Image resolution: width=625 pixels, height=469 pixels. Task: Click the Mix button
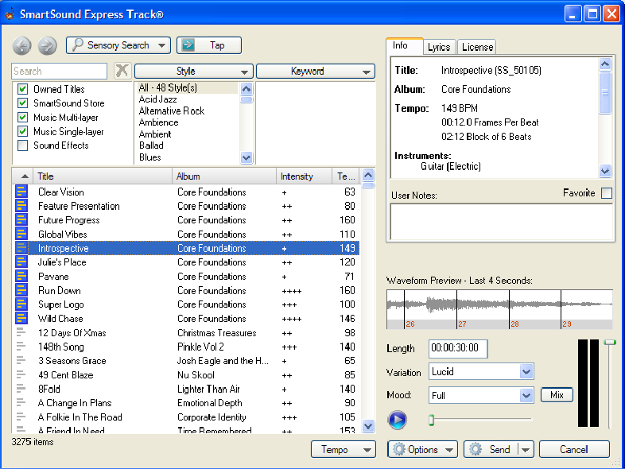tap(557, 395)
